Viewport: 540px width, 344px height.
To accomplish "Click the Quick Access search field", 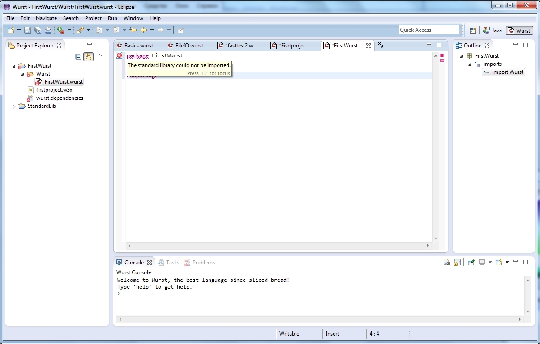I will click(x=429, y=30).
